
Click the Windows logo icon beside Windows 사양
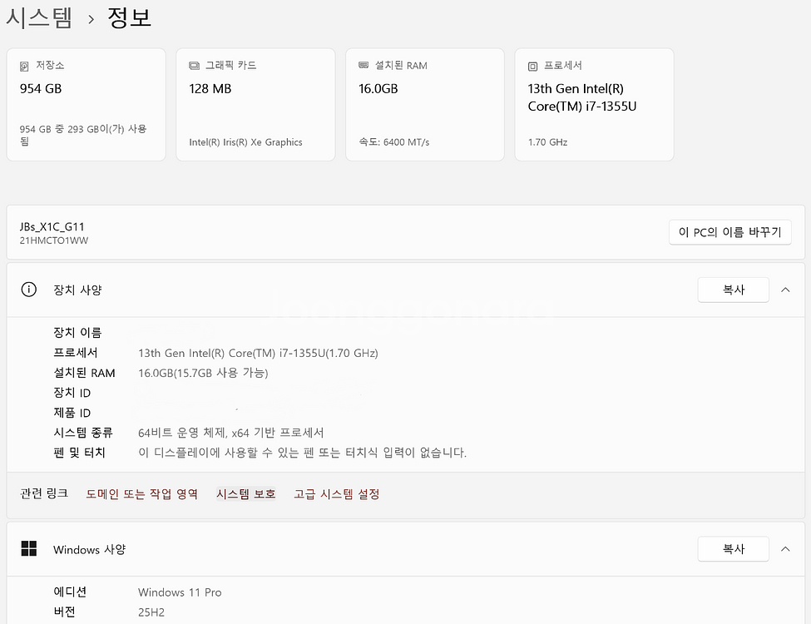pos(29,549)
